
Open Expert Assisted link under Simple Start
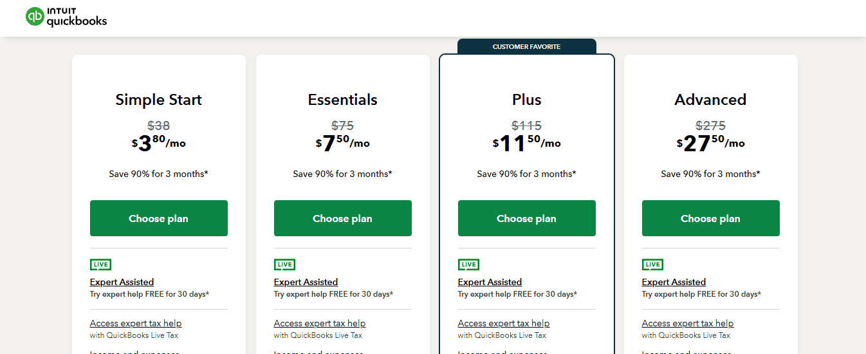click(x=122, y=282)
